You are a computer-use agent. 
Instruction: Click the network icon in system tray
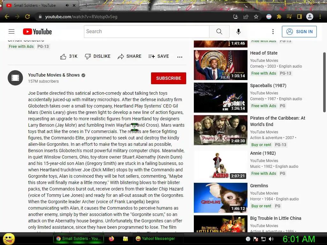coord(263,239)
